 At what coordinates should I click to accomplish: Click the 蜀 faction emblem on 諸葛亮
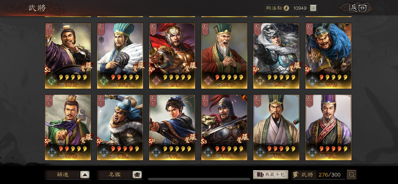[103, 80]
